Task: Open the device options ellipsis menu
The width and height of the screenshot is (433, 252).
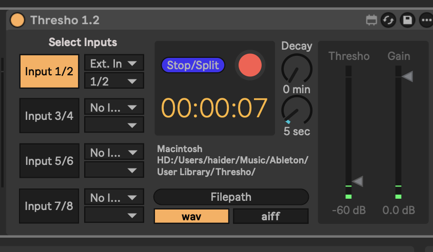Action: pos(426,20)
